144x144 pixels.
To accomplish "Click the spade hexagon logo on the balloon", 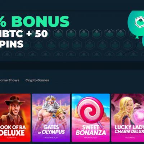I will click(139, 22).
